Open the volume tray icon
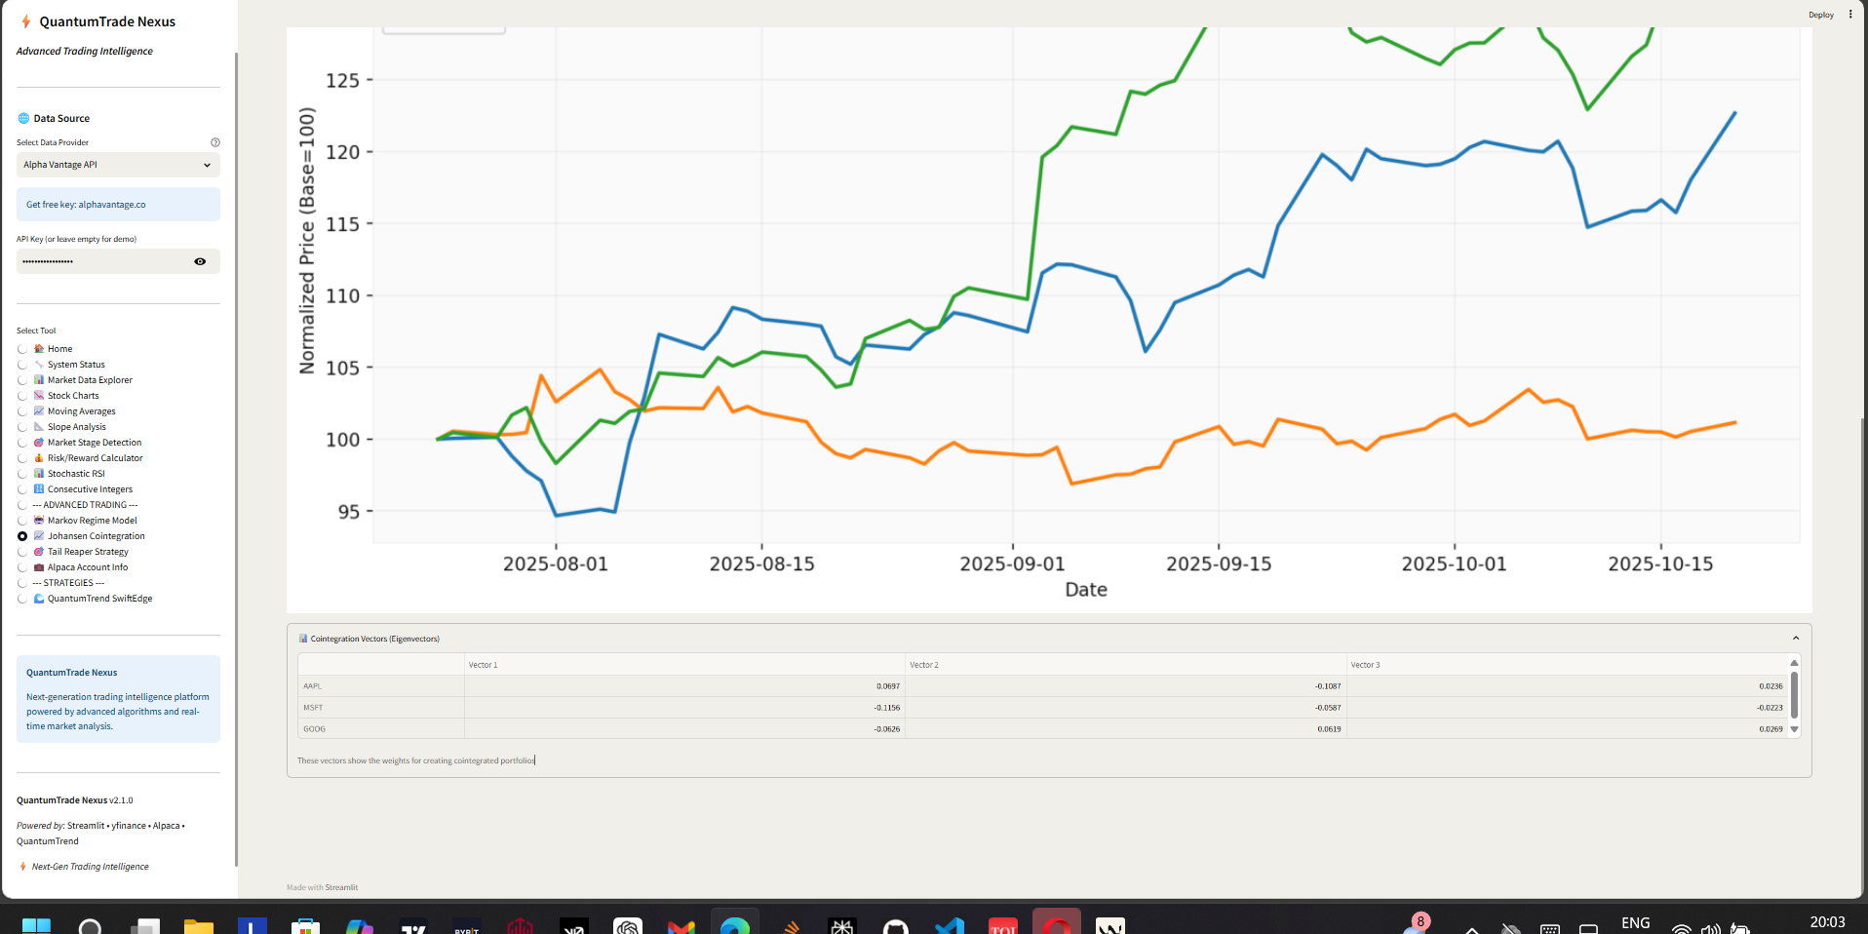 (1710, 928)
